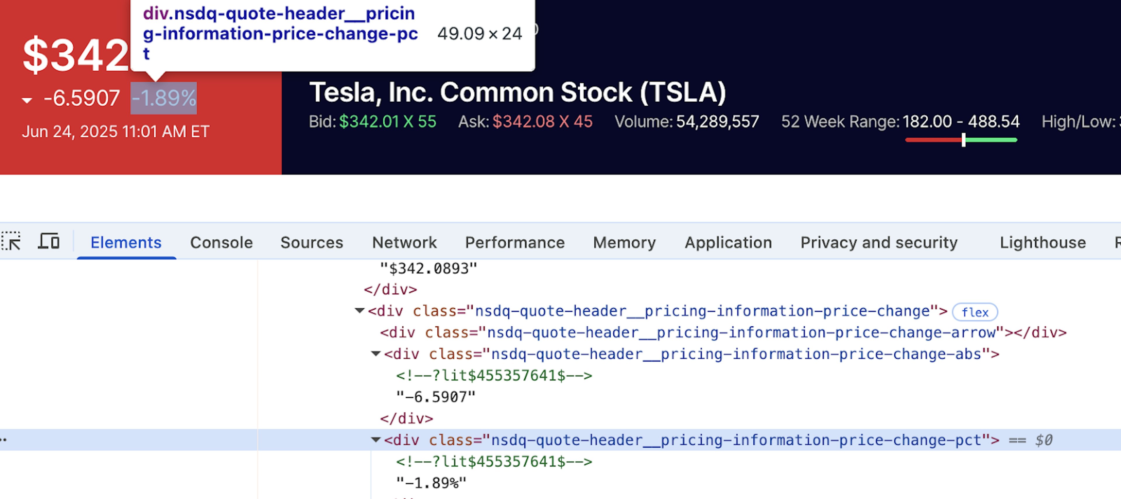1121x499 pixels.
Task: Select the lit comment above "-6.5907"
Action: click(494, 375)
